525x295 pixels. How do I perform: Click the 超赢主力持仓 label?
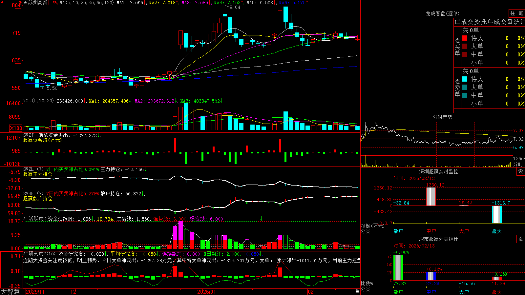click(38, 174)
